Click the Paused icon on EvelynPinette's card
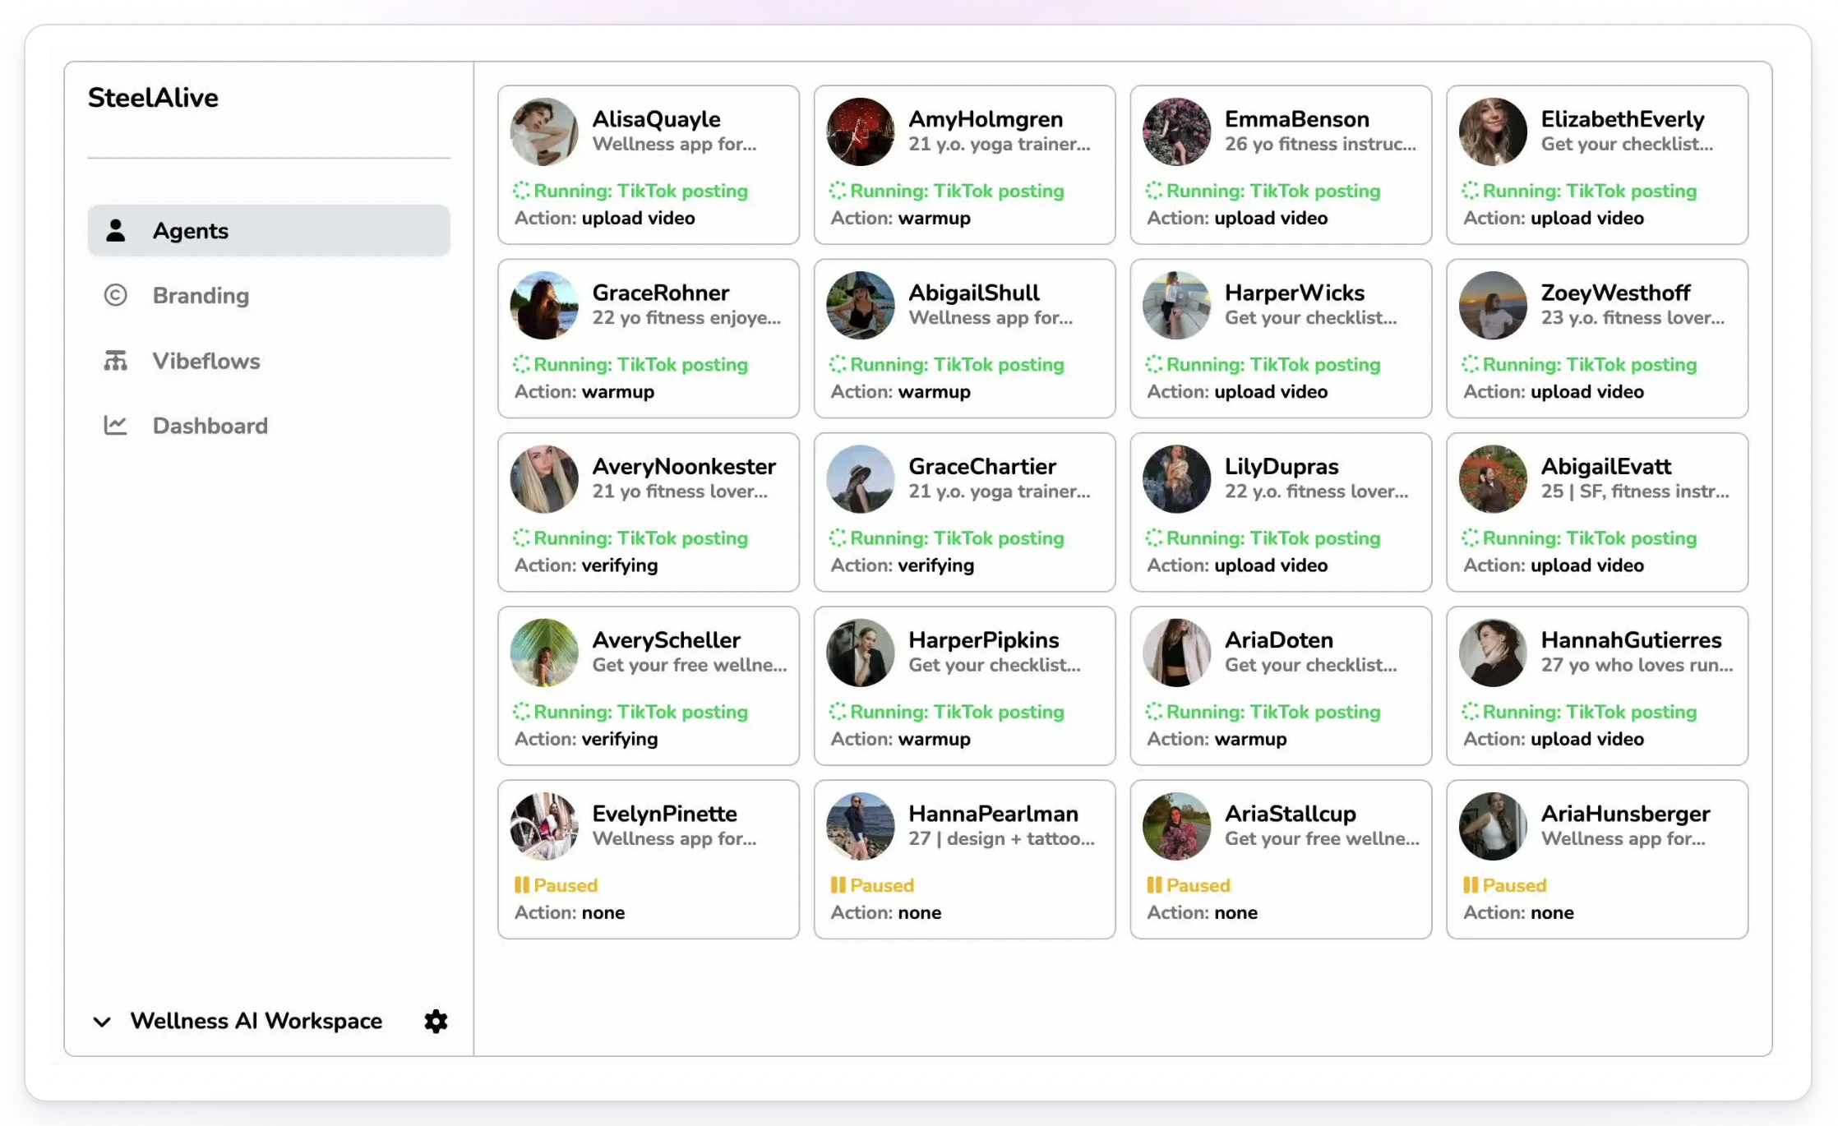This screenshot has height=1126, width=1838. (524, 885)
